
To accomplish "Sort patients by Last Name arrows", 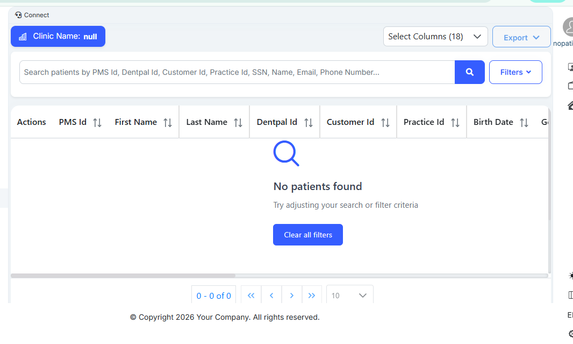I will (x=238, y=123).
